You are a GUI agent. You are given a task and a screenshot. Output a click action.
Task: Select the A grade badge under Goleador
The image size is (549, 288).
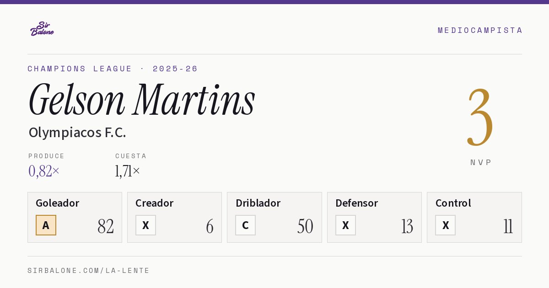coord(46,225)
